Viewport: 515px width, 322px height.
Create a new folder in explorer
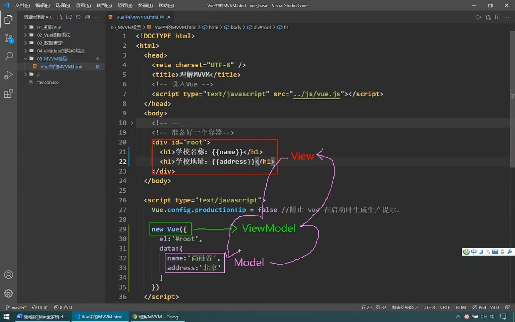coord(69,17)
